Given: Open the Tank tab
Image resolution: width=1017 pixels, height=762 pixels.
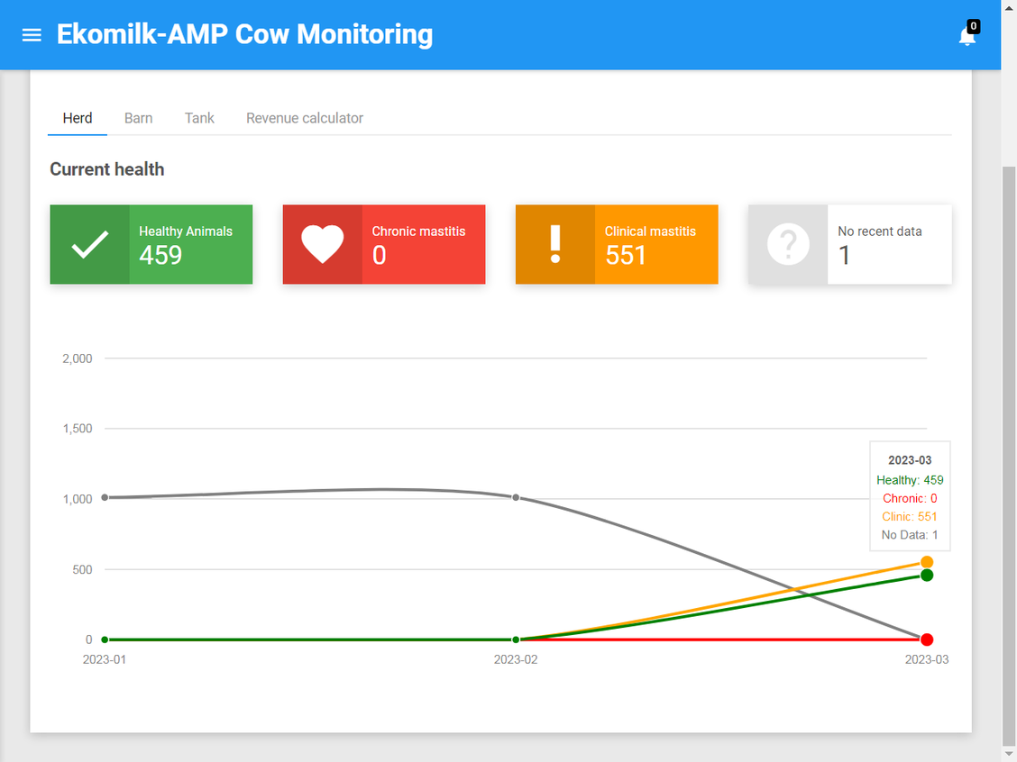Looking at the screenshot, I should 199,118.
